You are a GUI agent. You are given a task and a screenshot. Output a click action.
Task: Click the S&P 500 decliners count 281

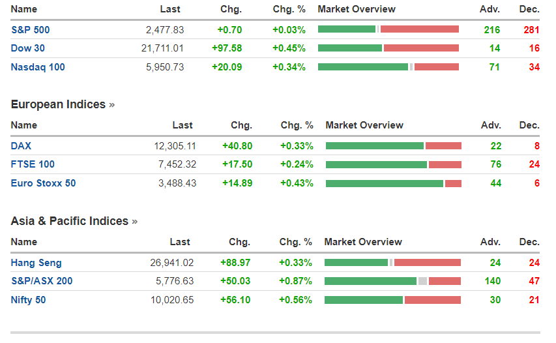(x=531, y=29)
